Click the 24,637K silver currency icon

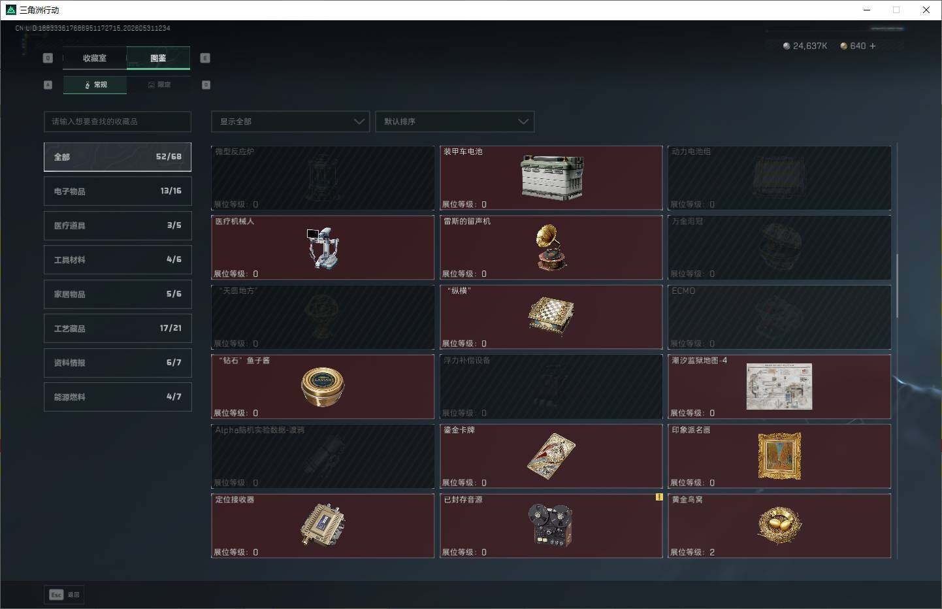pyautogui.click(x=787, y=46)
